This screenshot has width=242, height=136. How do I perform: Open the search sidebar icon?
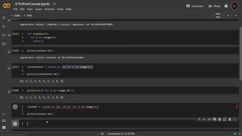pyautogui.click(x=4, y=26)
